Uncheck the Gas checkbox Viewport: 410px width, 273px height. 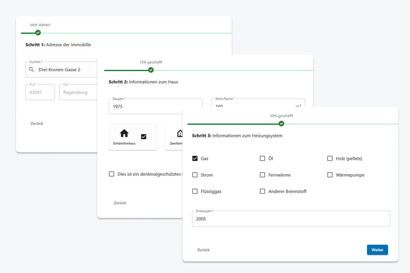pos(195,158)
